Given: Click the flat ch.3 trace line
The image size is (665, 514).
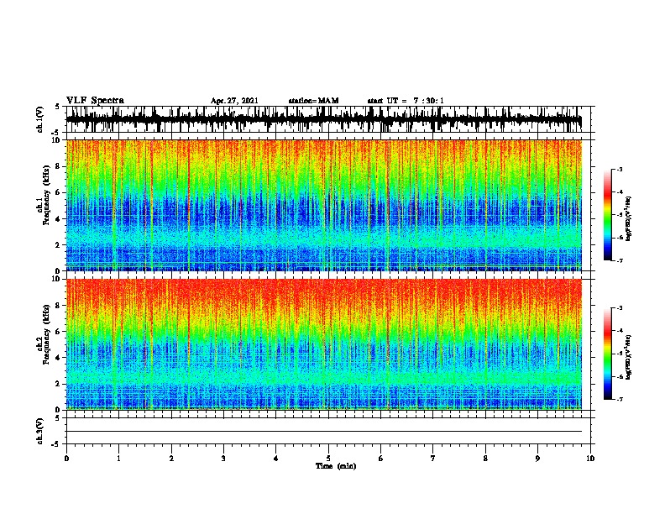Looking at the screenshot, I should [323, 432].
